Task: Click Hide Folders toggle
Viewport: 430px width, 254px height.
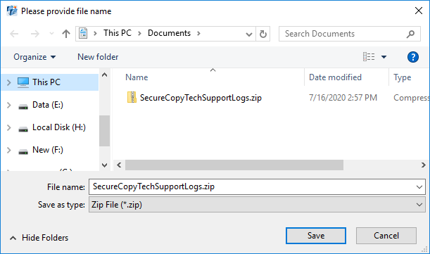Action: pyautogui.click(x=39, y=238)
